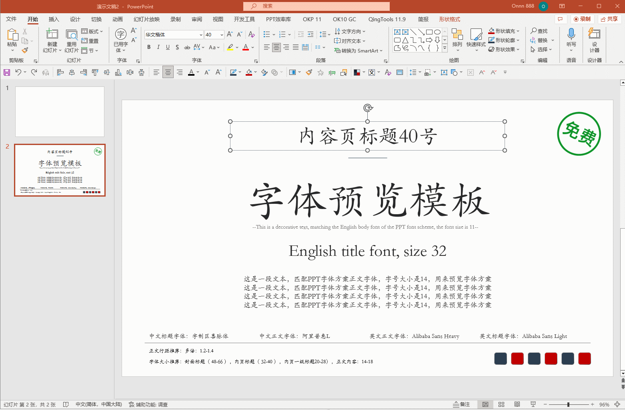The height and width of the screenshot is (410, 625).
Task: Click the Slide Sorter view icon
Action: tap(501, 404)
